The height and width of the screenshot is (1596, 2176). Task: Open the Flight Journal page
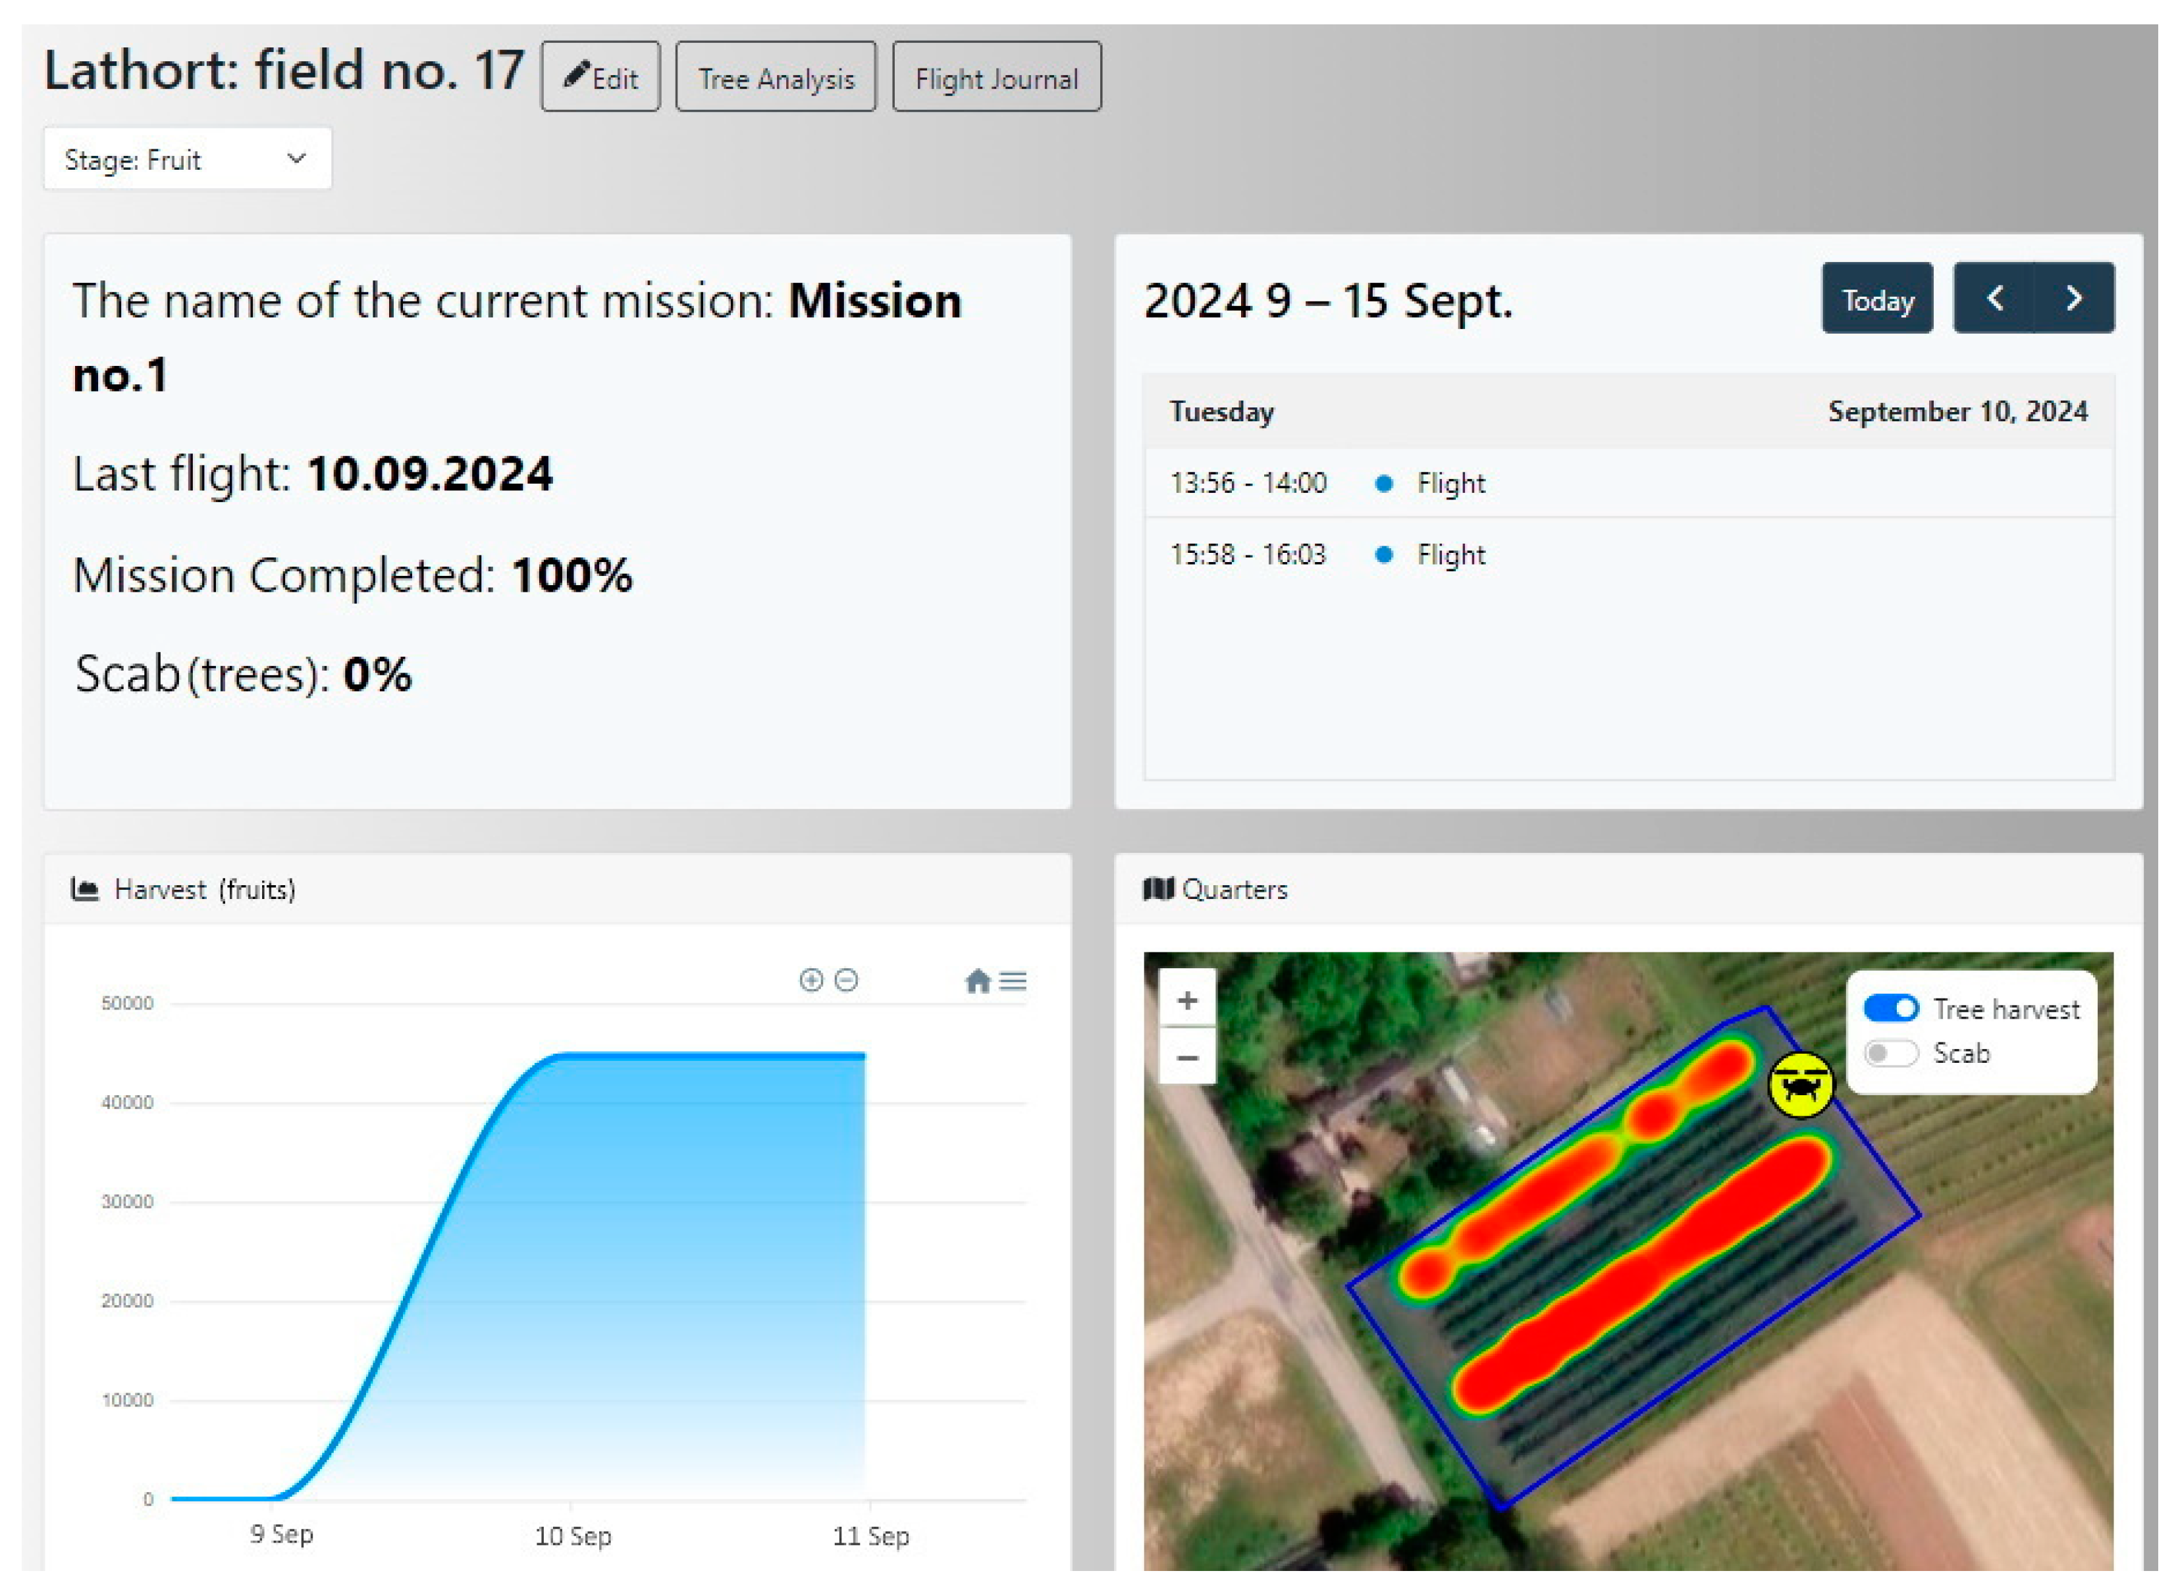pyautogui.click(x=996, y=77)
